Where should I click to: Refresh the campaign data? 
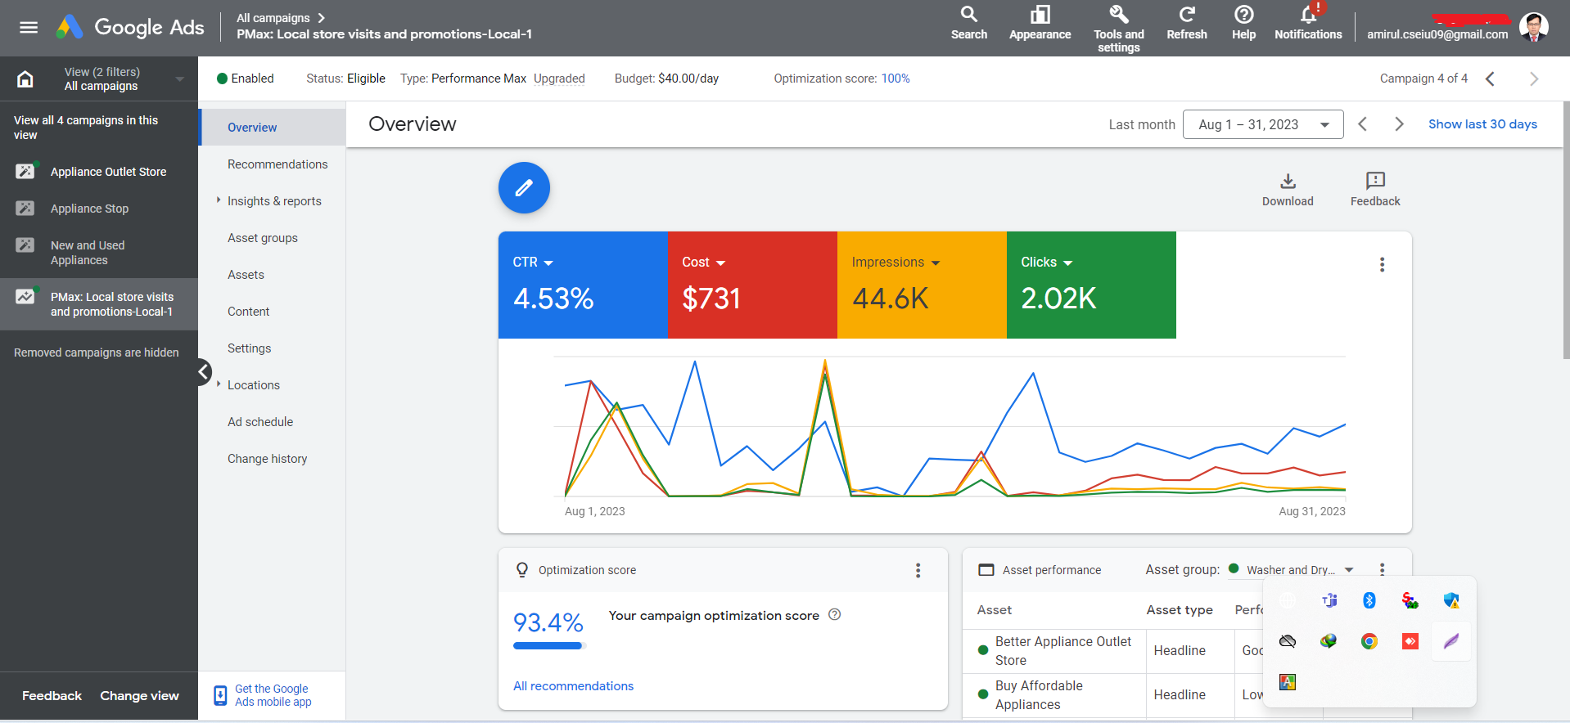1187,23
